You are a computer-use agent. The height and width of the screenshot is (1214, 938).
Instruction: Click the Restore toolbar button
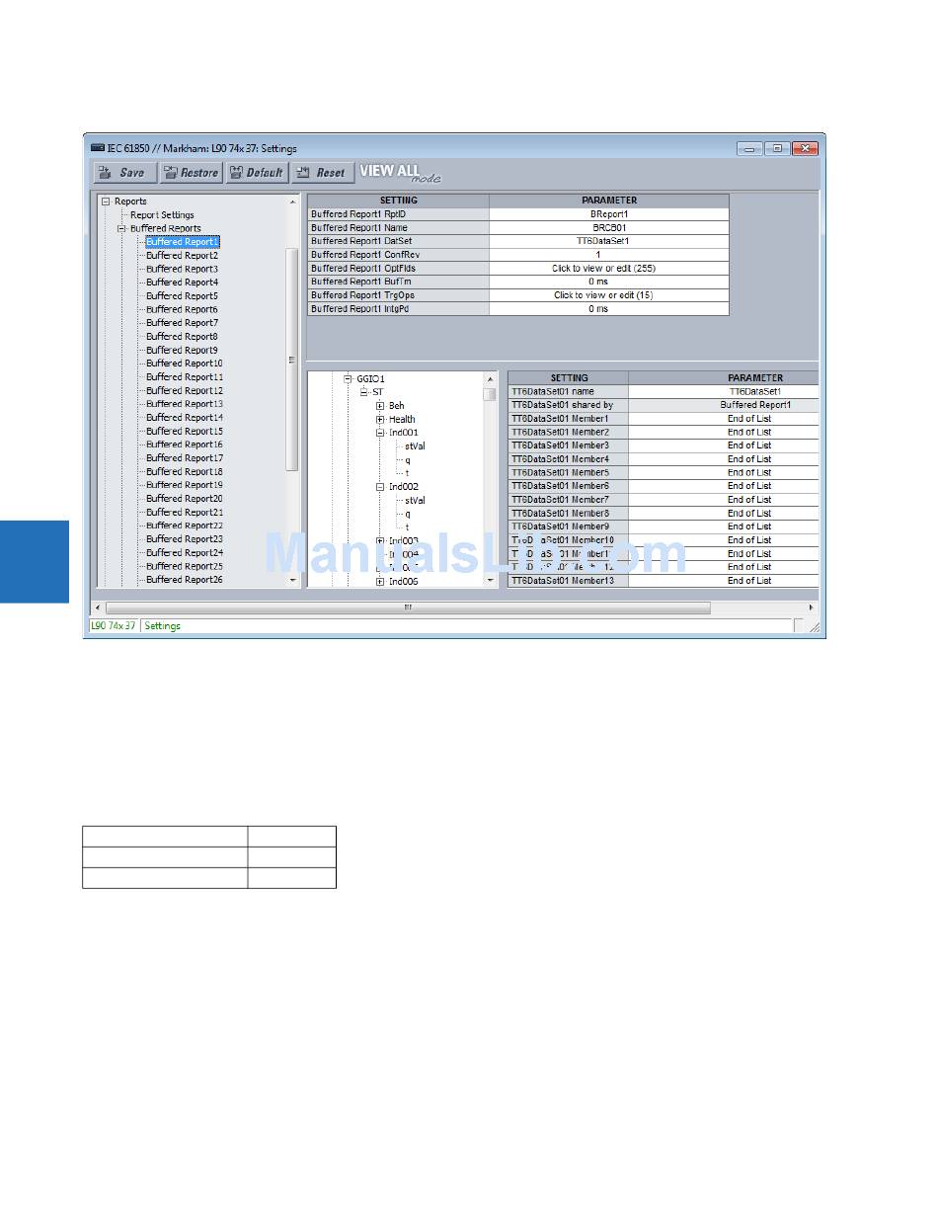pyautogui.click(x=191, y=173)
